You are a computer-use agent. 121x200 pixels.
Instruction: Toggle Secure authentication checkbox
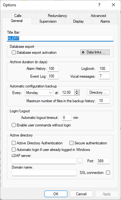point(71,143)
